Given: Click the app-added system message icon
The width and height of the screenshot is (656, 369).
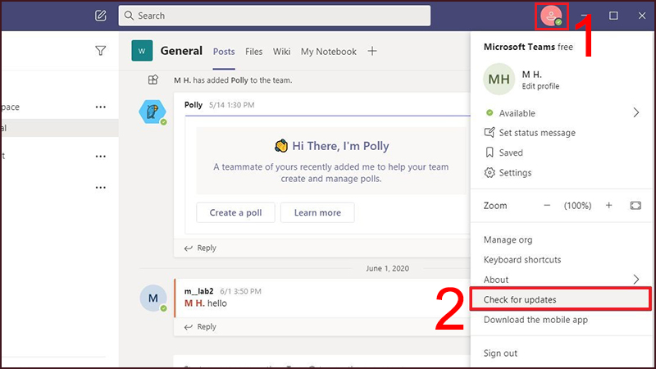Looking at the screenshot, I should pyautogui.click(x=153, y=80).
